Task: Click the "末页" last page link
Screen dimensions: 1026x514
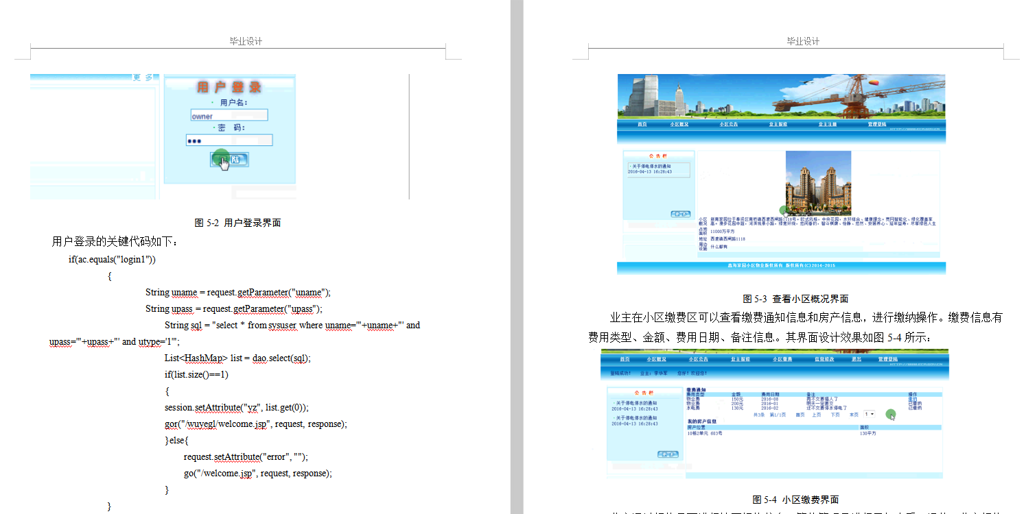Action: click(854, 415)
